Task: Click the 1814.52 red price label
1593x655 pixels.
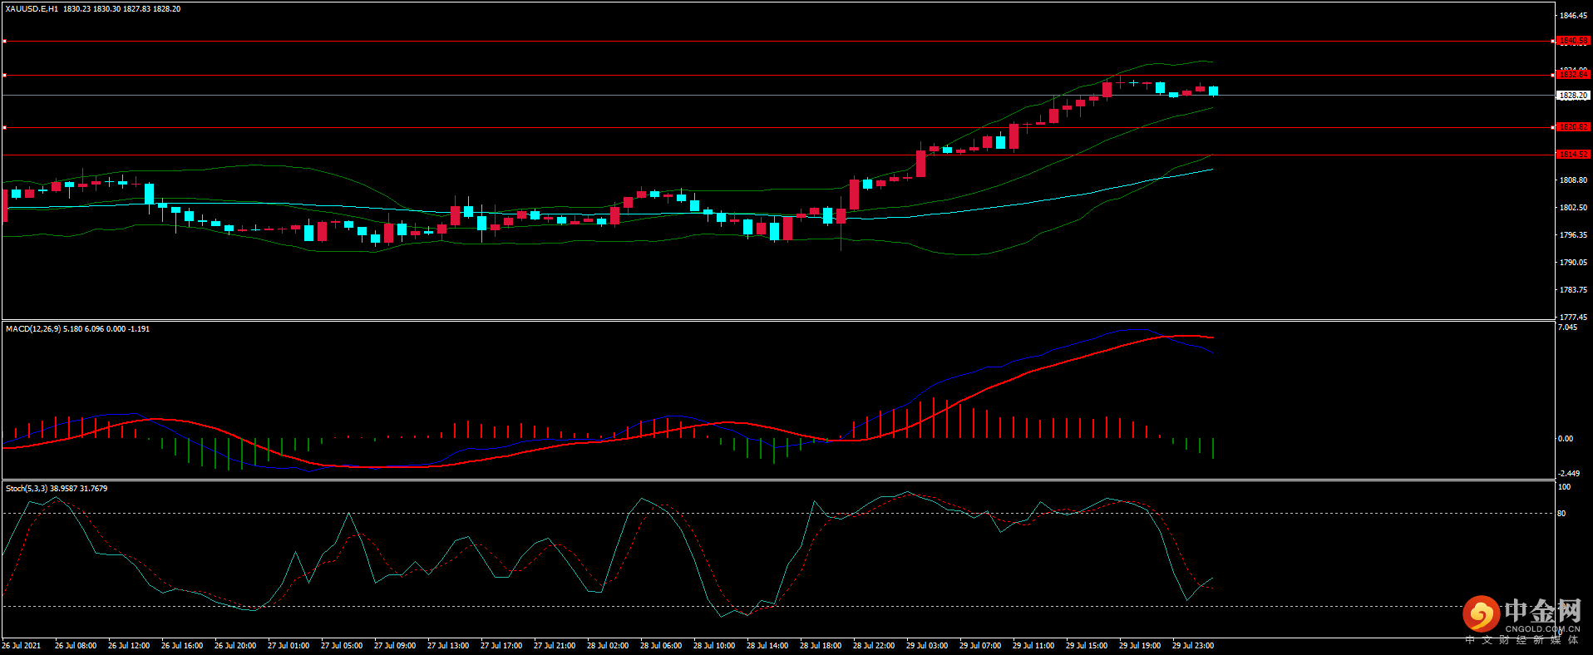Action: pyautogui.click(x=1572, y=155)
